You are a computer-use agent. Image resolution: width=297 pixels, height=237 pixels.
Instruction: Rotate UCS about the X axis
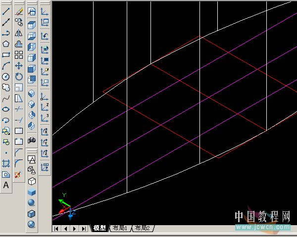coord(45,131)
